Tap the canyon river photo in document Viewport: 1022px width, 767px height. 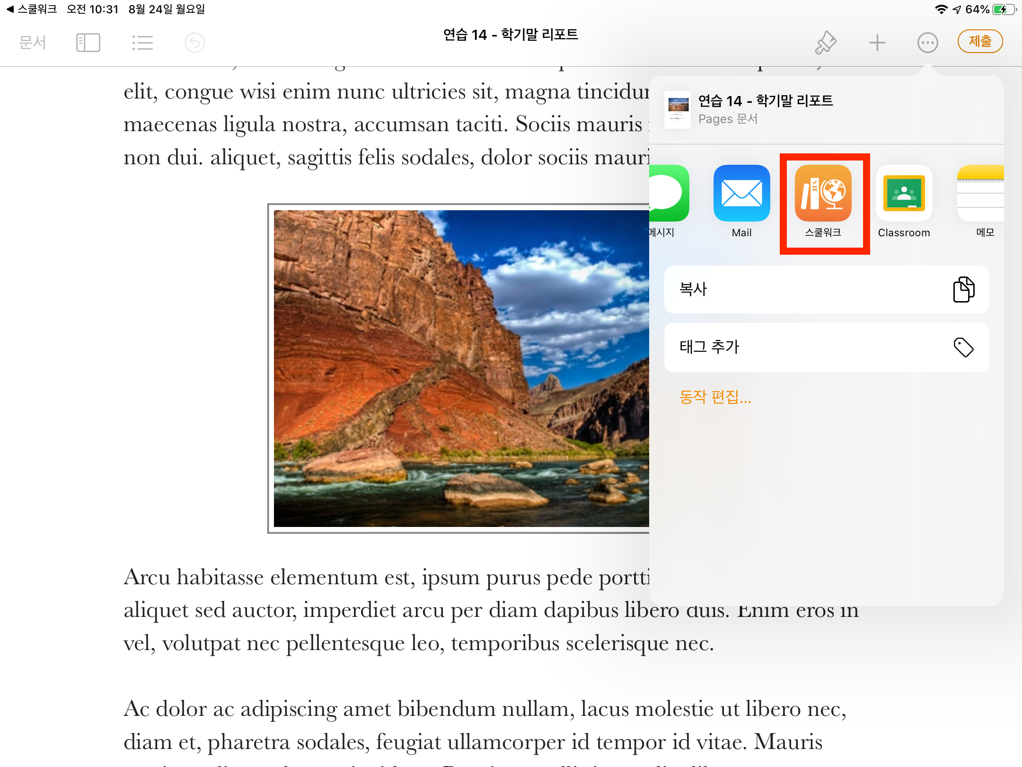461,368
